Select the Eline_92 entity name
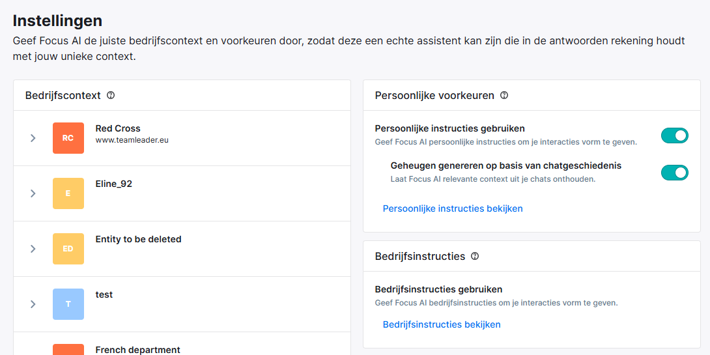Viewport: 710px width, 355px height. tap(113, 184)
